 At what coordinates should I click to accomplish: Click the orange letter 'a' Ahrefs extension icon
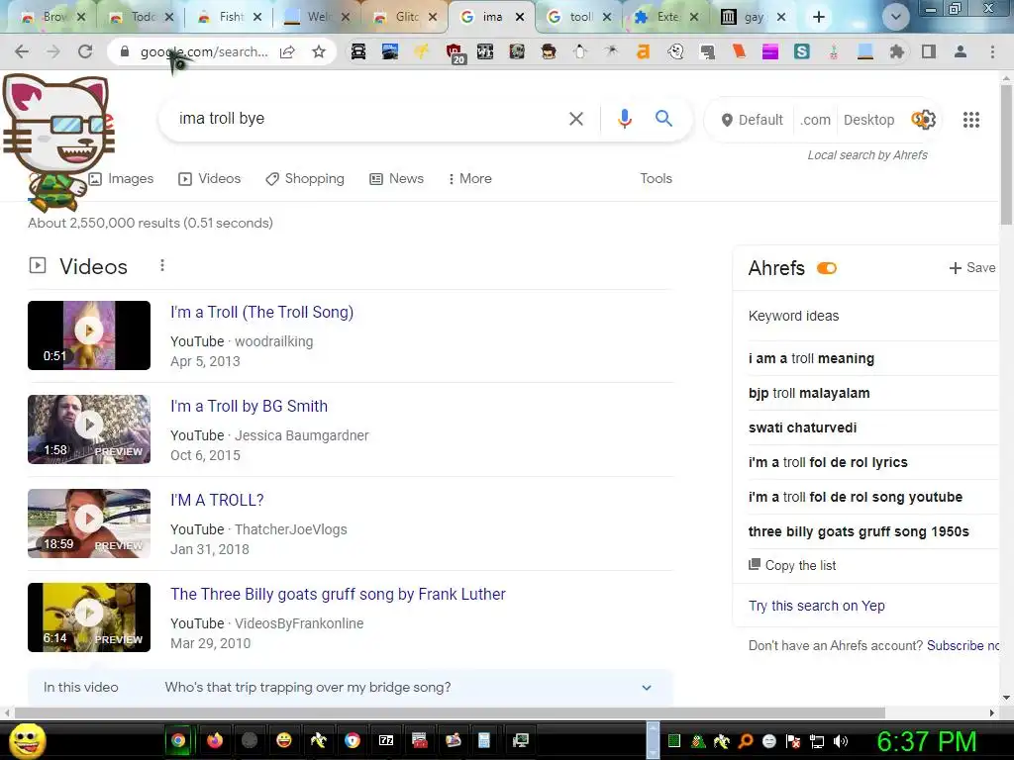[x=643, y=51]
